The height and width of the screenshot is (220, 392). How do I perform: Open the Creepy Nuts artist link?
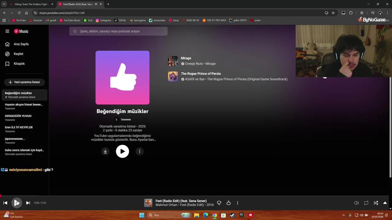tap(194, 64)
